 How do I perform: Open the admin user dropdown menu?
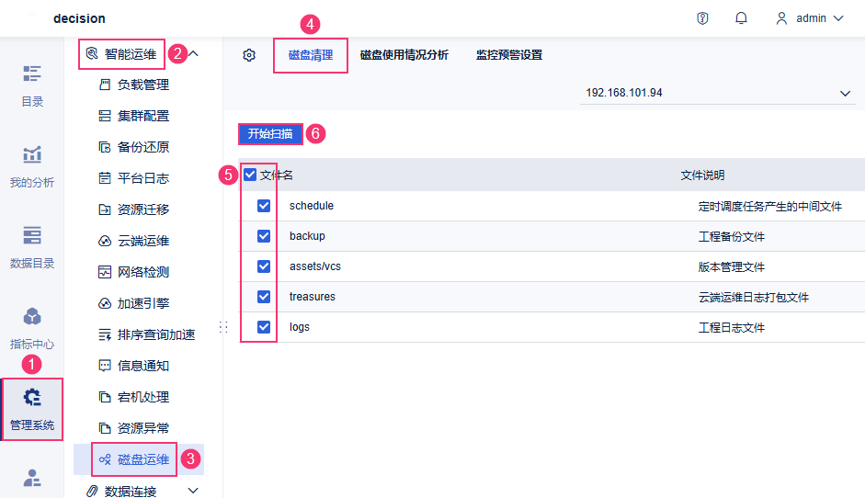[x=810, y=18]
